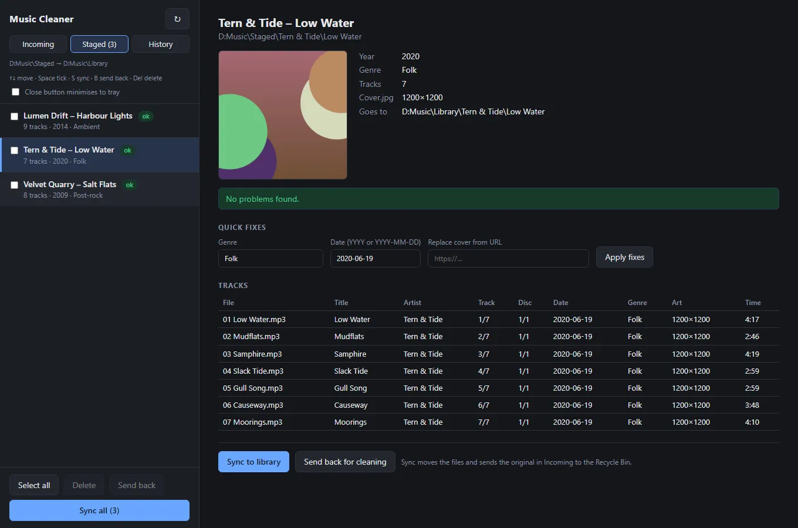Click the Select all button

point(34,485)
